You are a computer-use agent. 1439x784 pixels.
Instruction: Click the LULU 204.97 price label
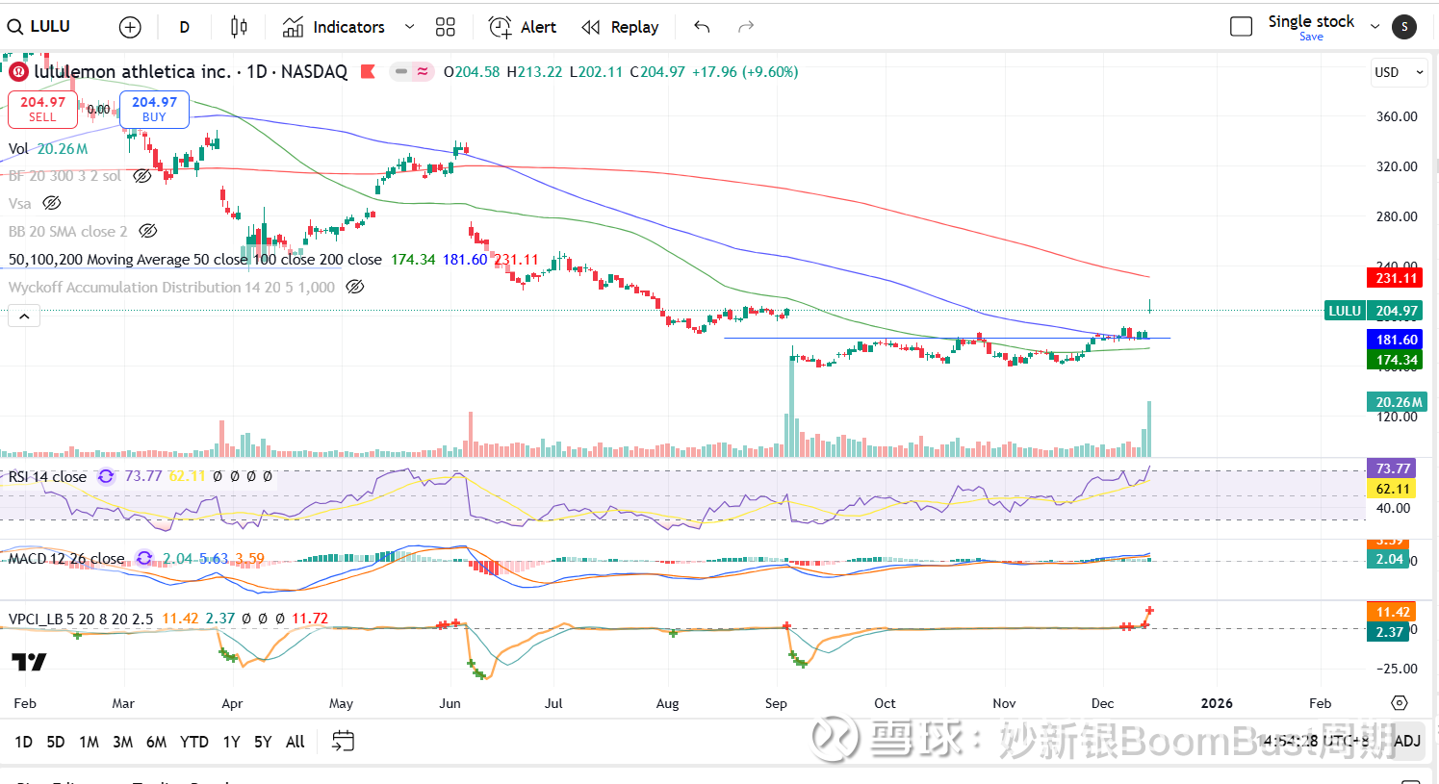pos(1374,311)
